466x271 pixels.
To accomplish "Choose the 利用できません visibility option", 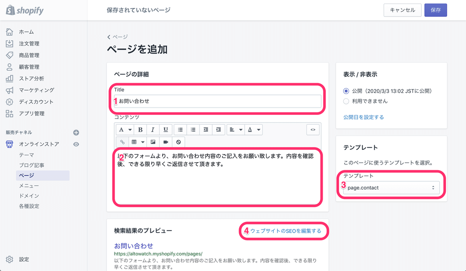I will coord(346,101).
